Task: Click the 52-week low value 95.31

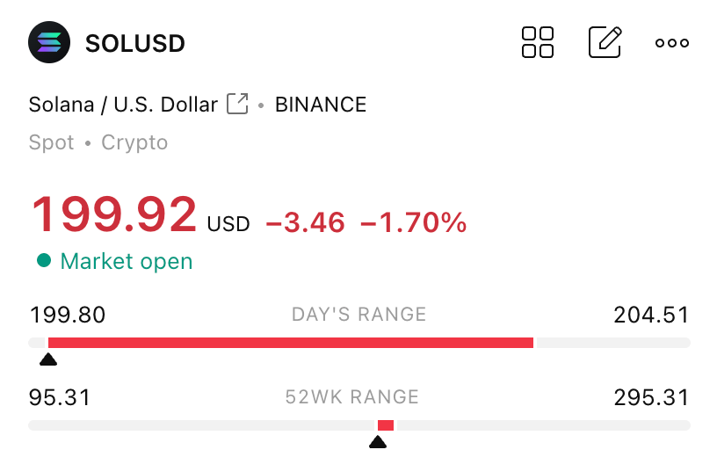Action: (x=60, y=397)
